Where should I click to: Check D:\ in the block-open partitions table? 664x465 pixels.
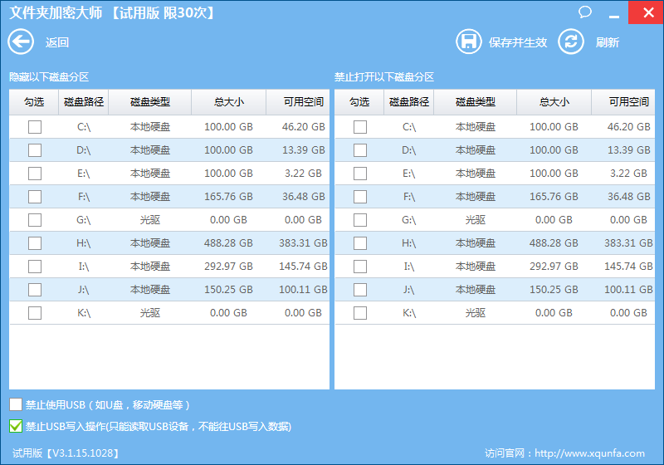coord(360,150)
